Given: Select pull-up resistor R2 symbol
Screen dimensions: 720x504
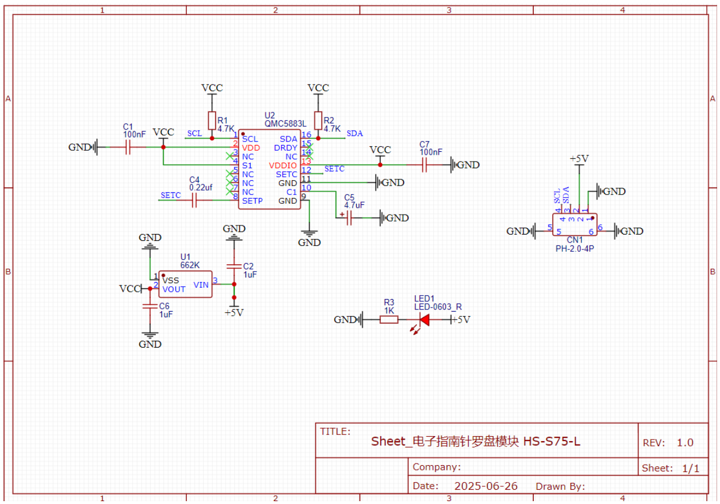Looking at the screenshot, I should pyautogui.click(x=318, y=120).
